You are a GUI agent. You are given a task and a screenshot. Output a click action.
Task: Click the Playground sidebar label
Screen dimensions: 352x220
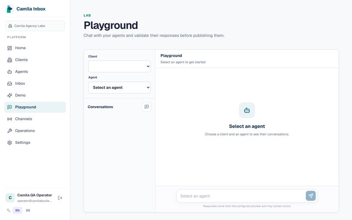pyautogui.click(x=26, y=107)
